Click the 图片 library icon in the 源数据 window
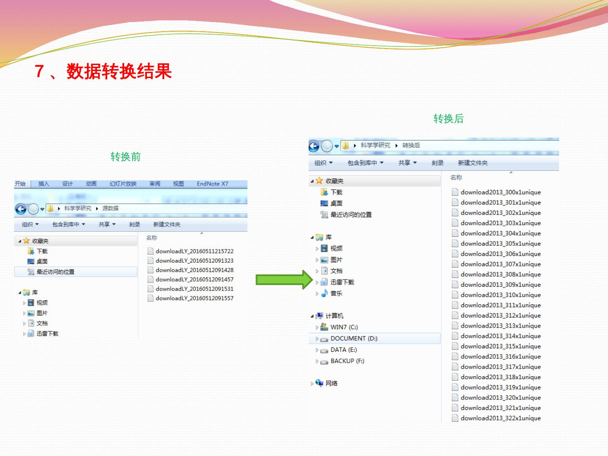608x456 pixels. click(31, 313)
